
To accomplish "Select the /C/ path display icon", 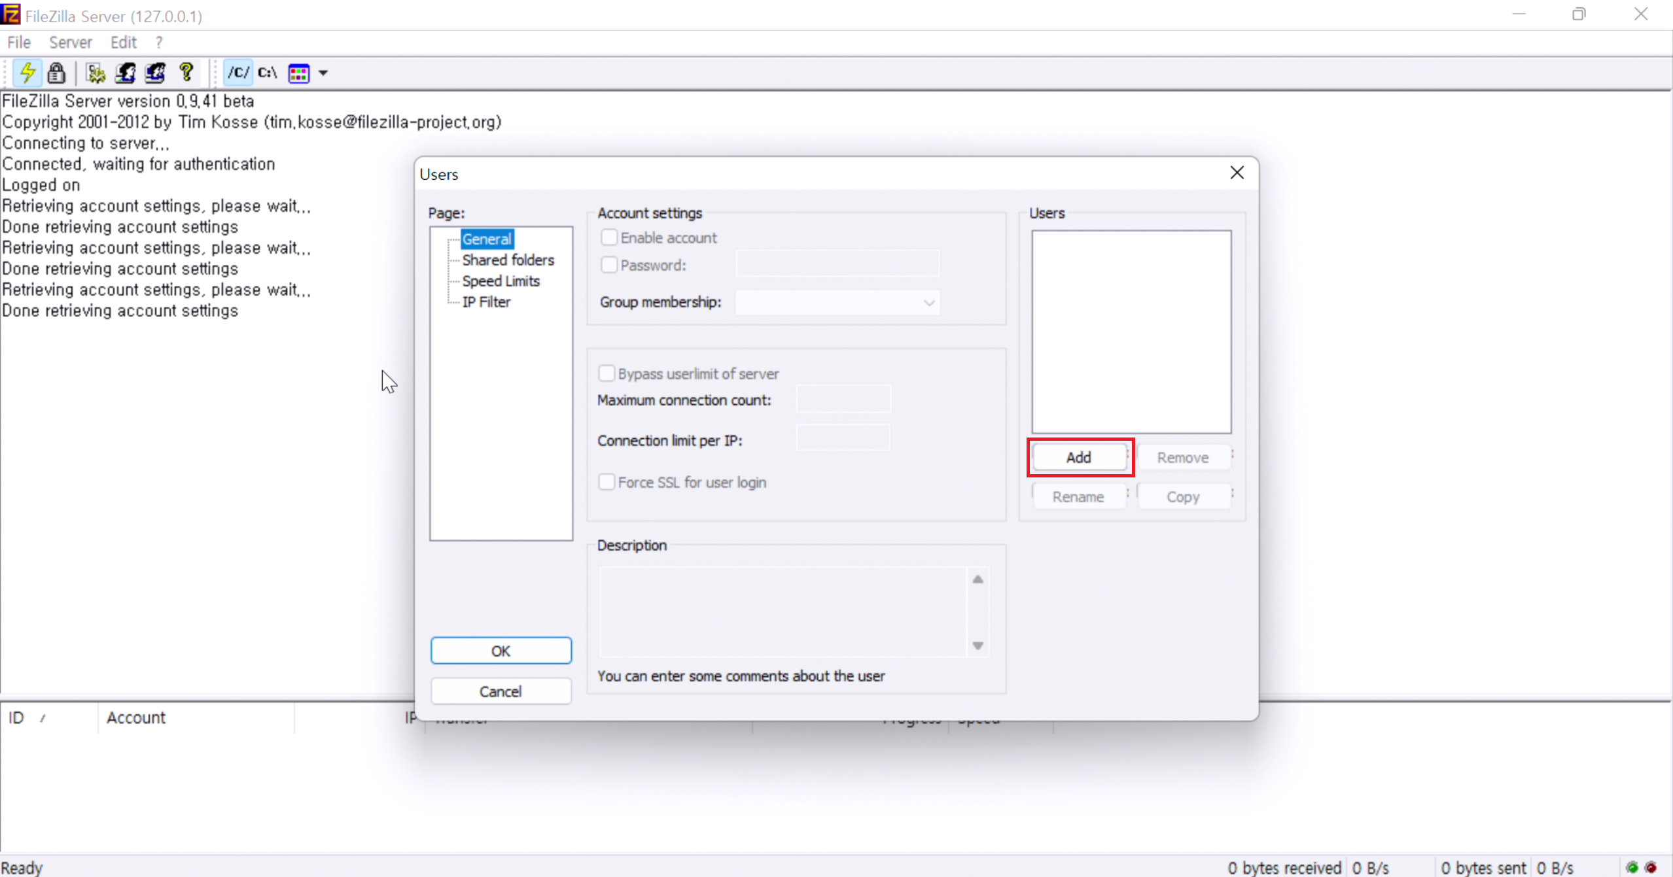I will pos(238,73).
